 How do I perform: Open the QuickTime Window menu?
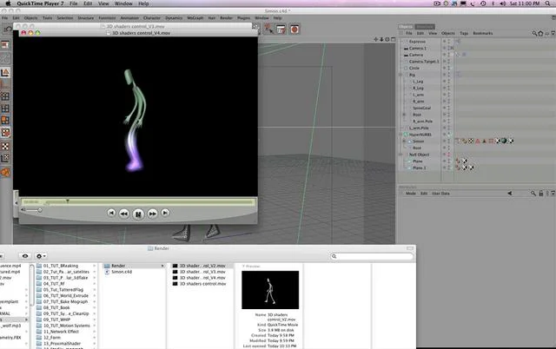pos(123,3)
